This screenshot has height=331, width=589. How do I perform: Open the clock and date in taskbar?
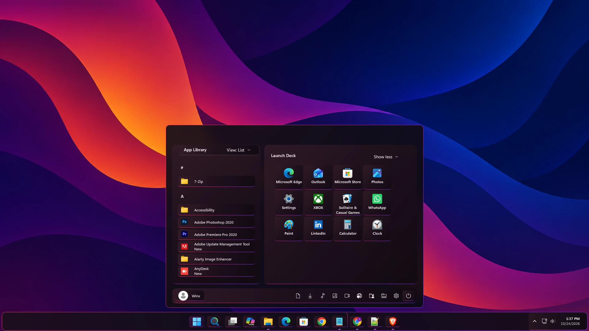570,321
